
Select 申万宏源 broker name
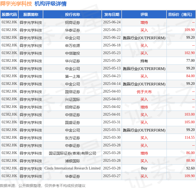pos(73,46)
